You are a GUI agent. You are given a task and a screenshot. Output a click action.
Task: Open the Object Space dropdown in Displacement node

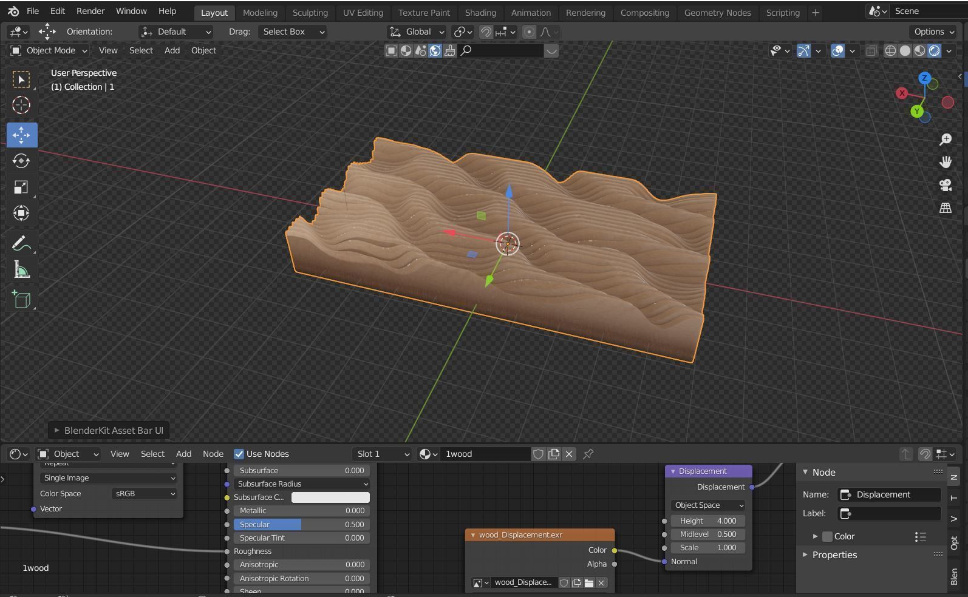[x=709, y=505]
